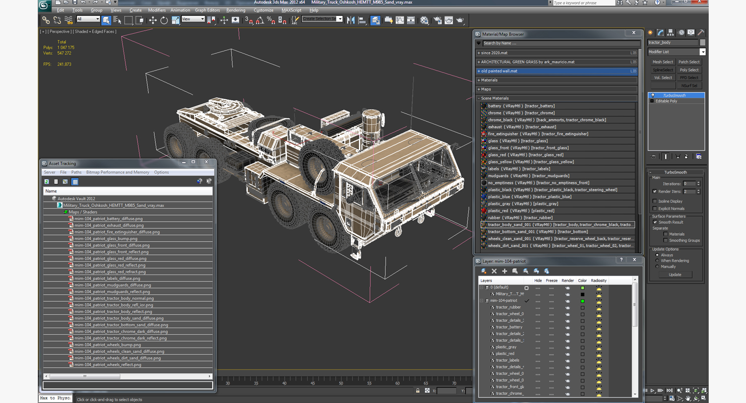The image size is (746, 403).
Task: Open Curve Editor from toolbar
Action: (400, 20)
